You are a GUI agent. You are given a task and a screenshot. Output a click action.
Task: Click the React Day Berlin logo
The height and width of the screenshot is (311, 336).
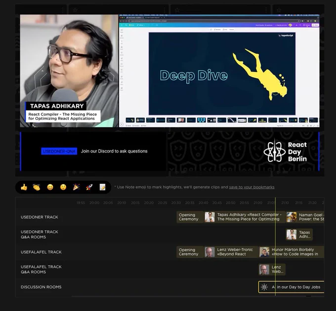point(285,152)
